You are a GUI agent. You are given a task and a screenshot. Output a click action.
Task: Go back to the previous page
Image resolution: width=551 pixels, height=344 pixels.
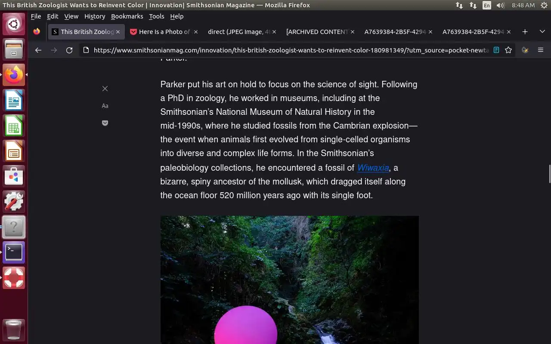coord(38,50)
